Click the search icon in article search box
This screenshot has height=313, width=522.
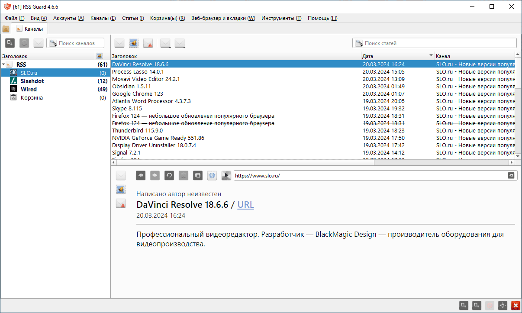point(359,43)
